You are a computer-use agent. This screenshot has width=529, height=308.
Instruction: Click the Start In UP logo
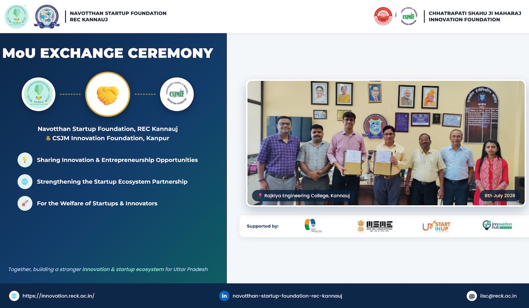[x=436, y=226]
